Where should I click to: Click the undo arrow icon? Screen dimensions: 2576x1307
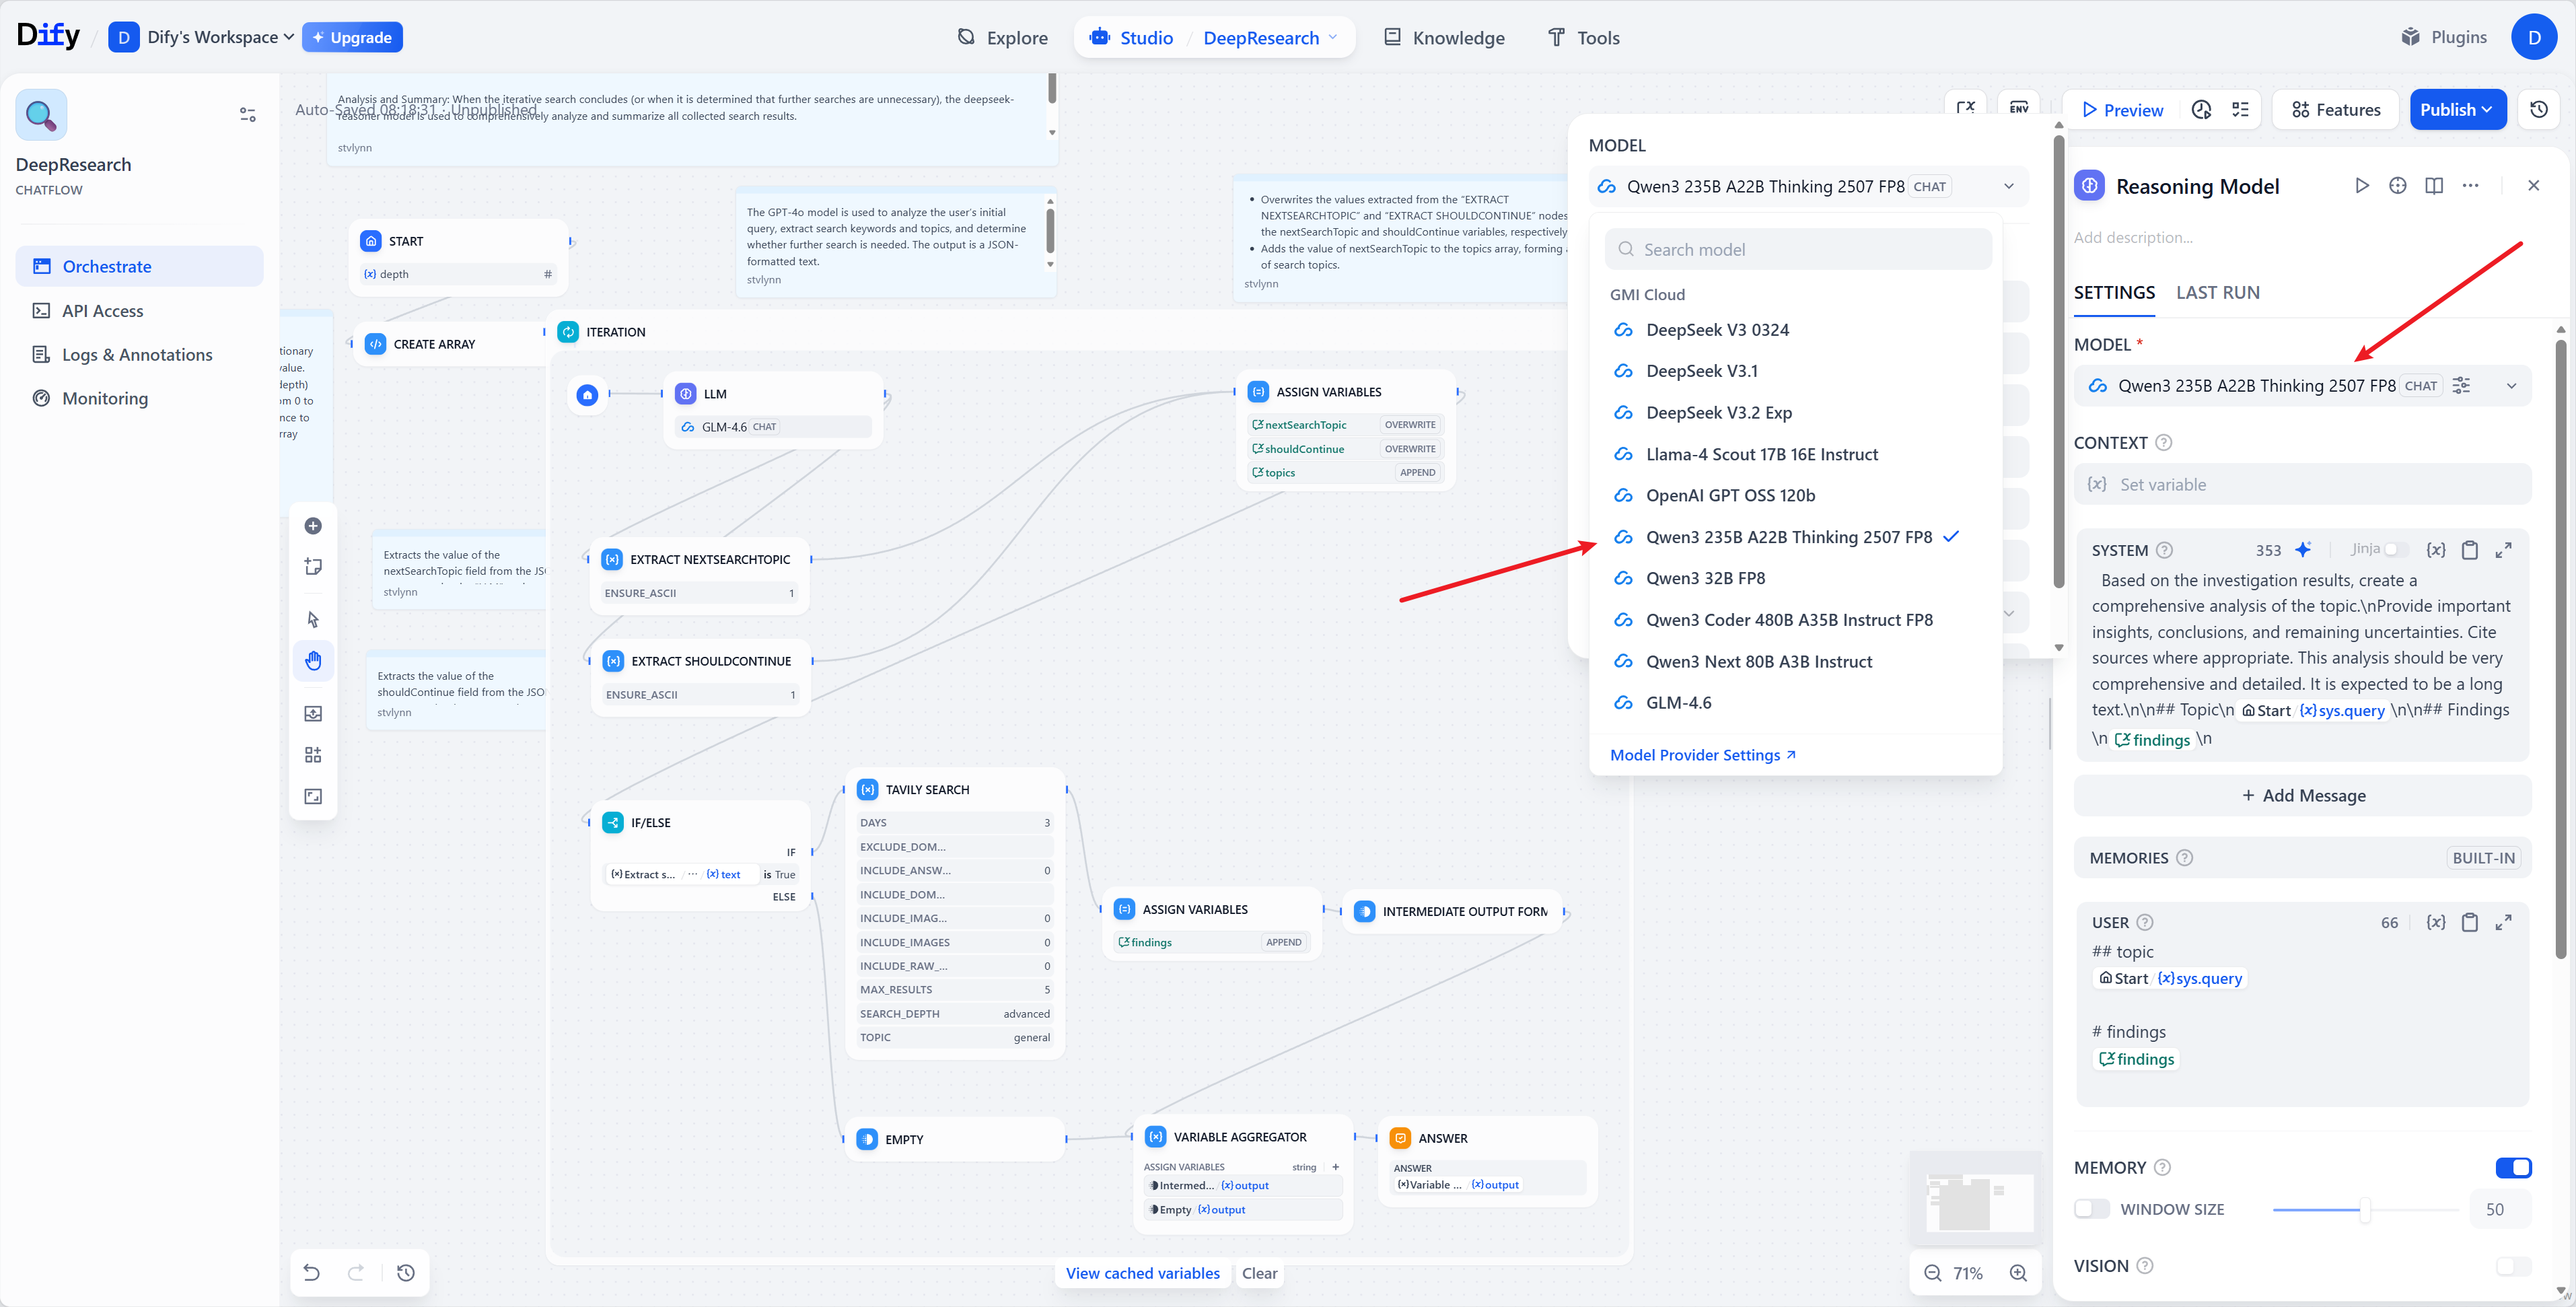tap(312, 1273)
